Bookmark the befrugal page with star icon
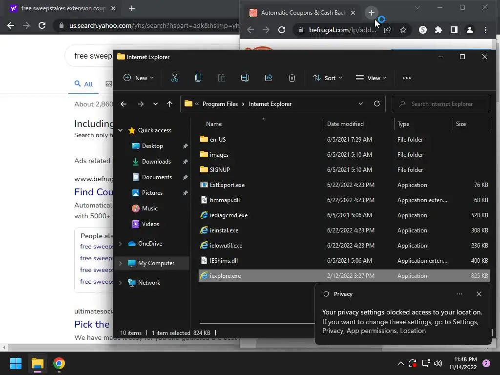The height and width of the screenshot is (375, 500). coord(403,30)
